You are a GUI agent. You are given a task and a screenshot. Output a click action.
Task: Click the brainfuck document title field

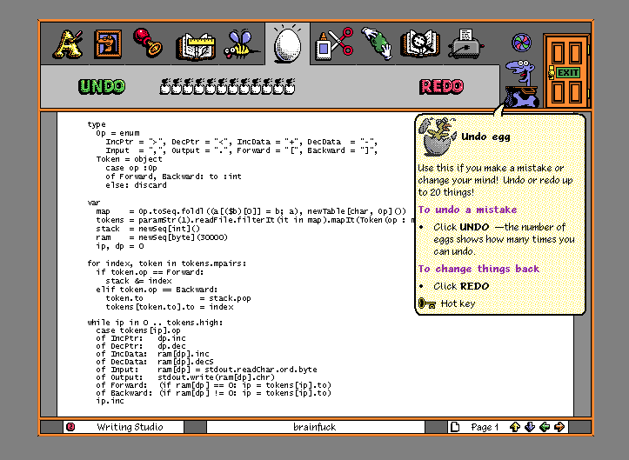click(x=315, y=427)
